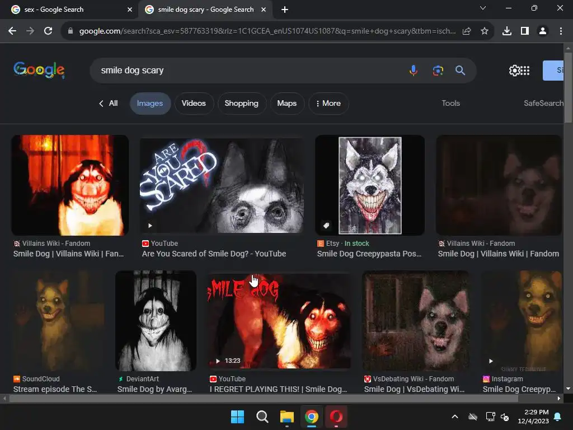Open Google quick settings gear

(x=515, y=71)
